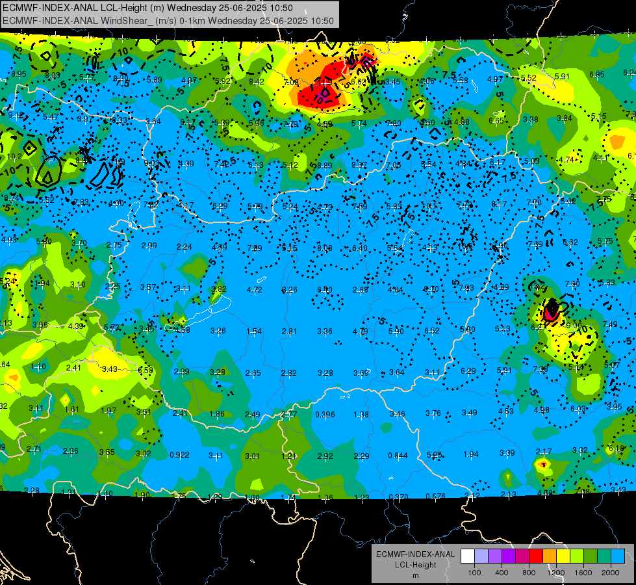Click the grid value 10.2
This screenshot has height=585, width=636.
click(x=14, y=157)
